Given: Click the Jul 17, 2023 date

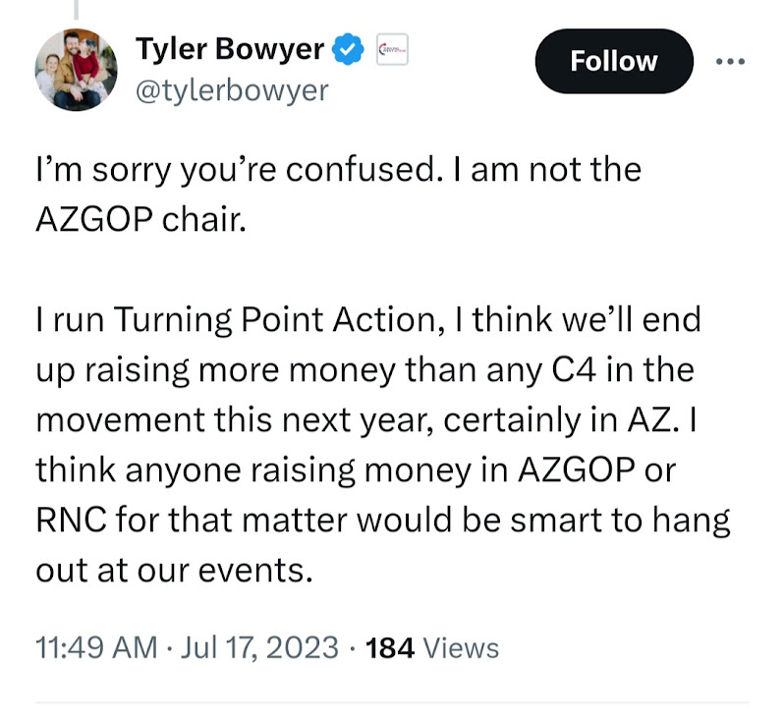Looking at the screenshot, I should click(x=259, y=647).
